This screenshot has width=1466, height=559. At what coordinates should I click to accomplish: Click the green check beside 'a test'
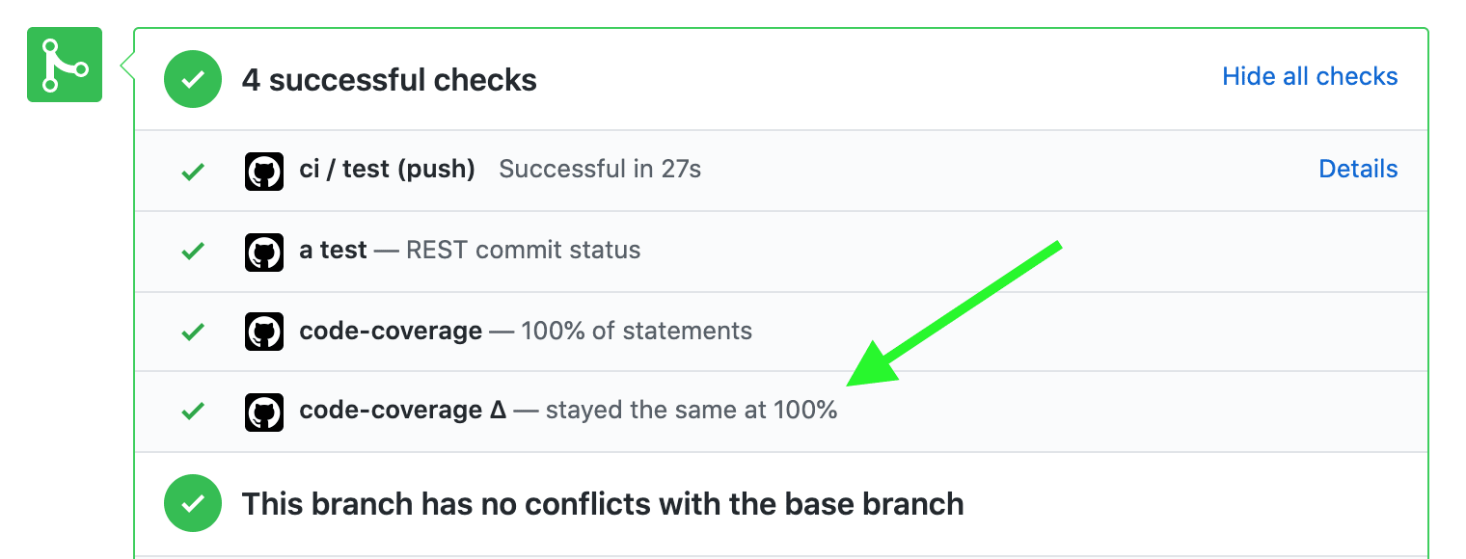193,251
